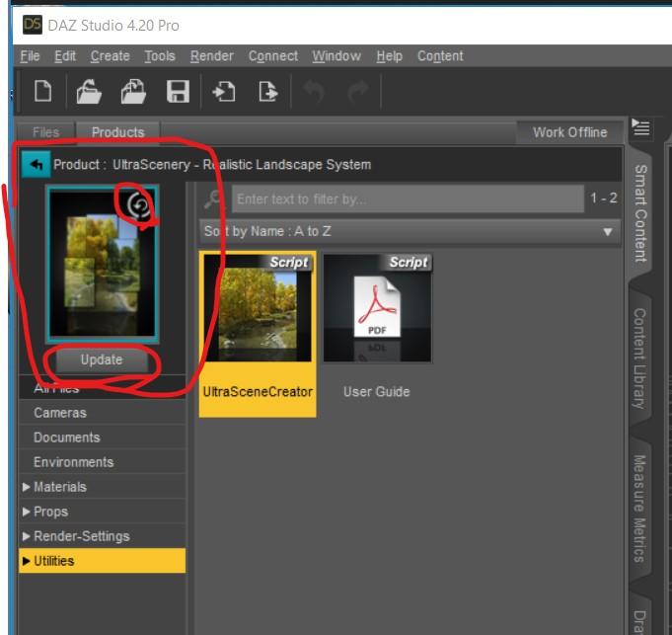
Task: Click the Export toolbar icon
Action: coord(268,91)
